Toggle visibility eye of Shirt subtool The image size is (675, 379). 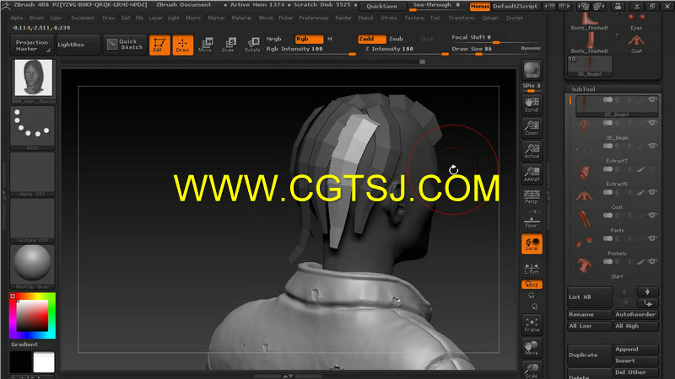click(x=652, y=262)
